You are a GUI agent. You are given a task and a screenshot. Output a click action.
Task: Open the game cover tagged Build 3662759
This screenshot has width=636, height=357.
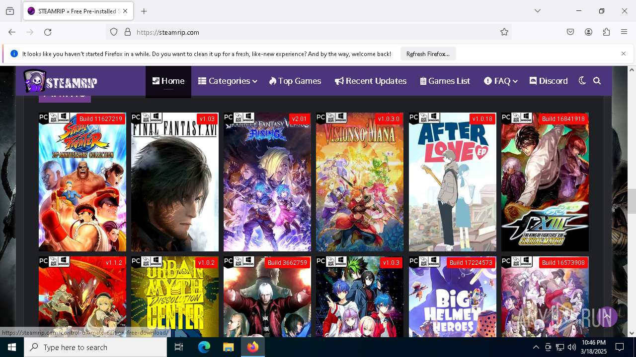(267, 297)
